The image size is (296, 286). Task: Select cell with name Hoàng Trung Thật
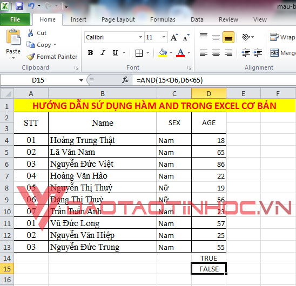(x=103, y=140)
